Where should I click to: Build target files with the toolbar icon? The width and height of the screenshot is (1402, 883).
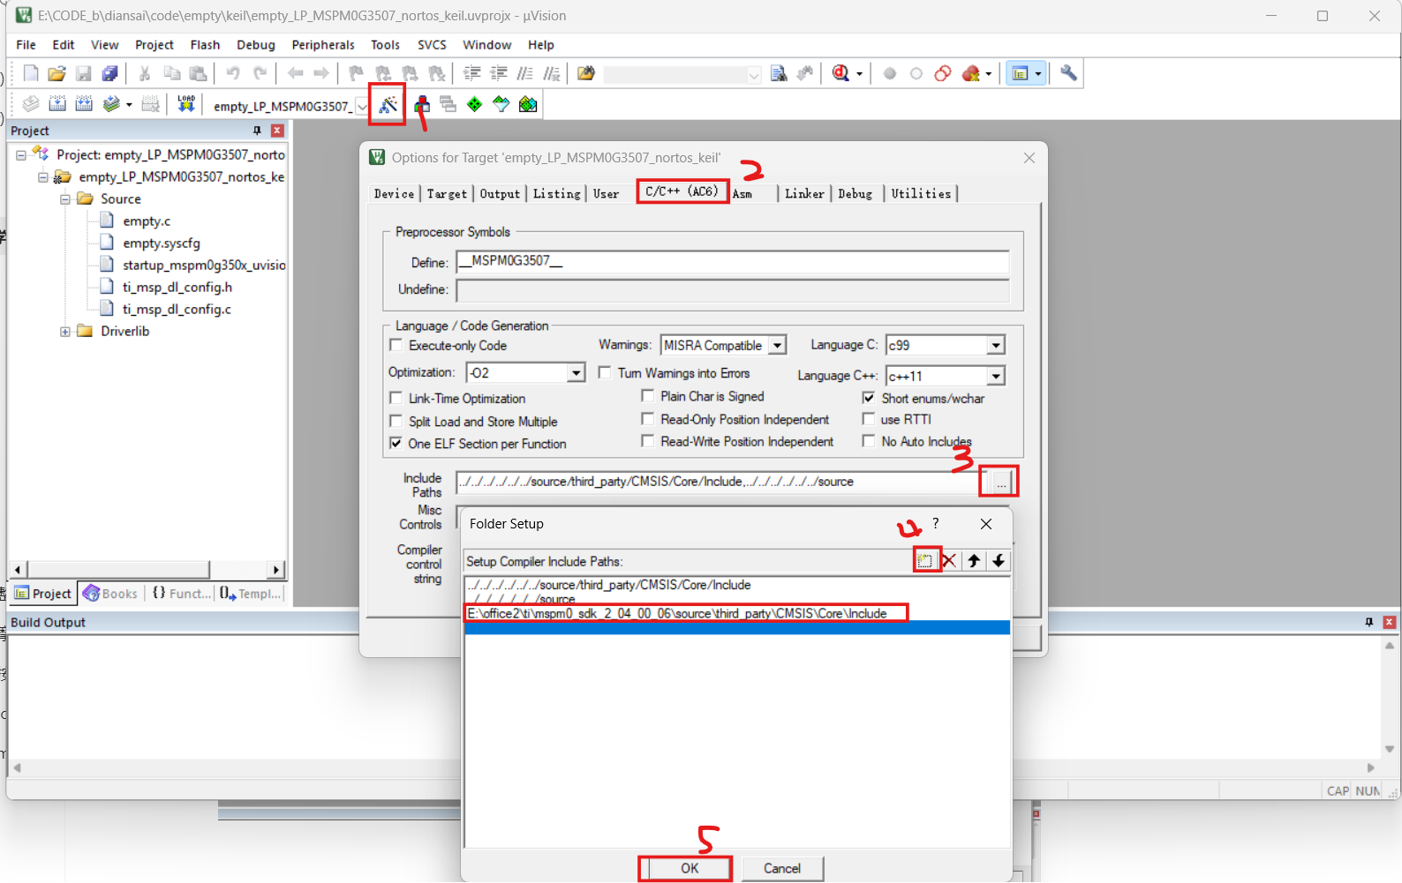(57, 105)
